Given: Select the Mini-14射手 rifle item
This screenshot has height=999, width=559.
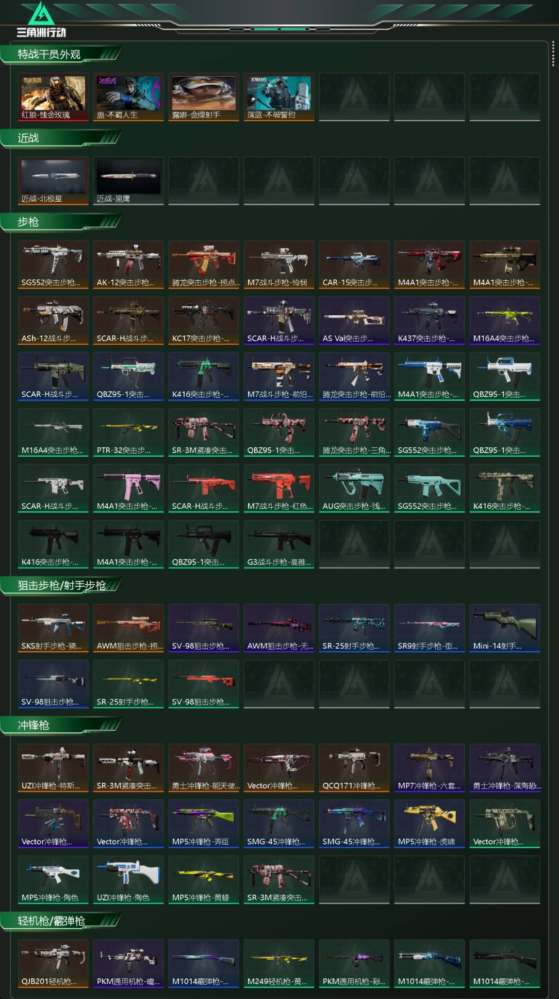Looking at the screenshot, I should (505, 628).
